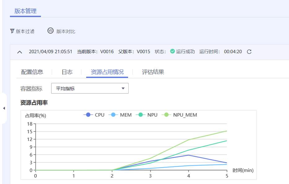This screenshot has width=289, height=184.
Task: Select the 版本管理 top tab
Action: (x=25, y=11)
